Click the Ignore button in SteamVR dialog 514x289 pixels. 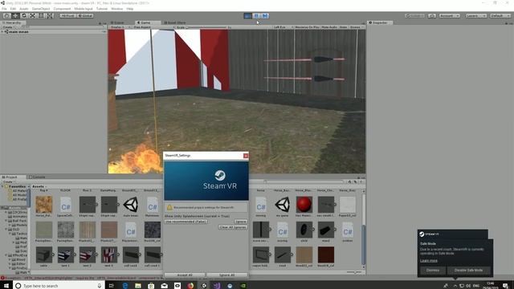coord(241,222)
